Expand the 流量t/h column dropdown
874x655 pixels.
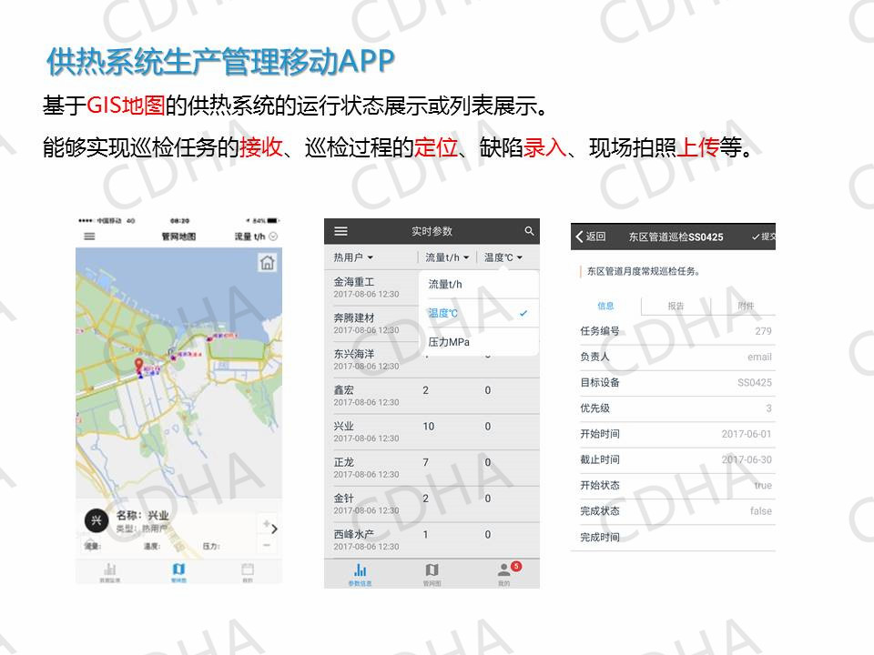click(x=447, y=257)
